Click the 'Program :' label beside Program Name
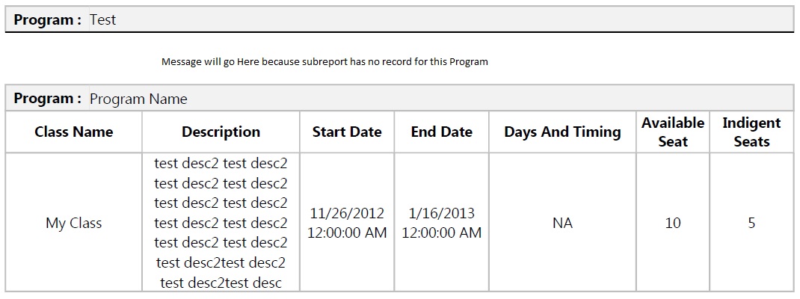 [x=48, y=99]
